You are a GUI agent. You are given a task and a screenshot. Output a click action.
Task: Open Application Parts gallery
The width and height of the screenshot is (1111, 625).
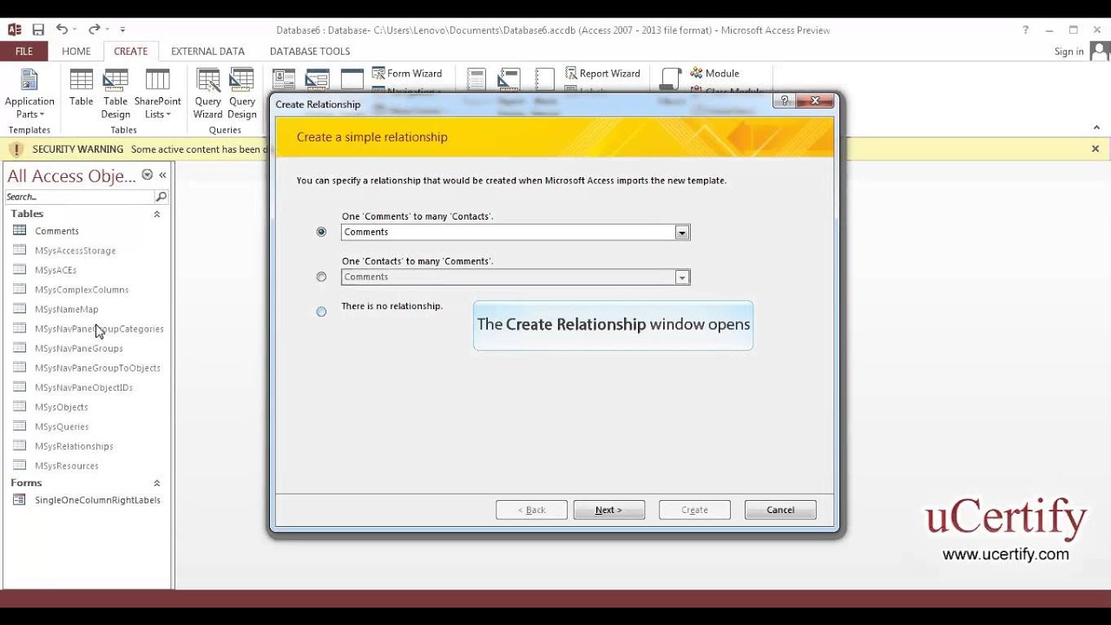coord(30,94)
